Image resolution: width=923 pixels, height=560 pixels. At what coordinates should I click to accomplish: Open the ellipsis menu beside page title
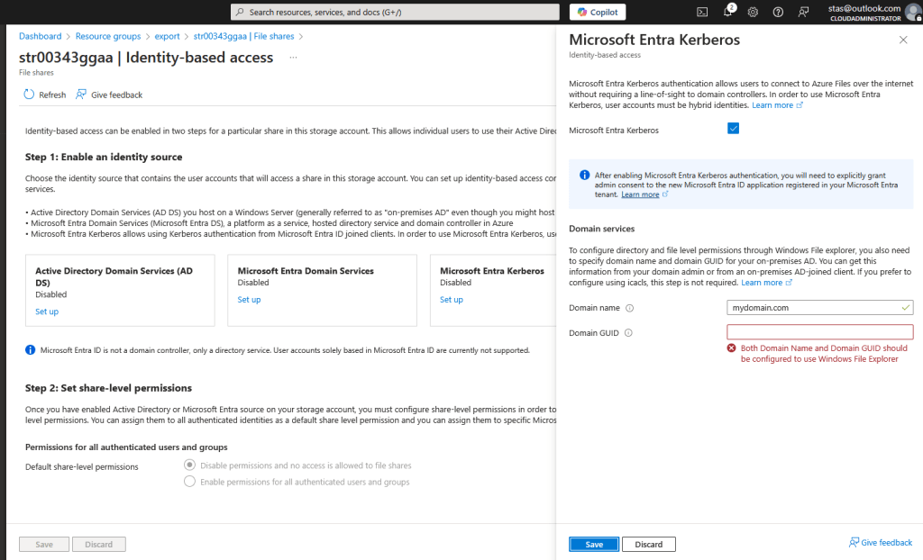(293, 58)
